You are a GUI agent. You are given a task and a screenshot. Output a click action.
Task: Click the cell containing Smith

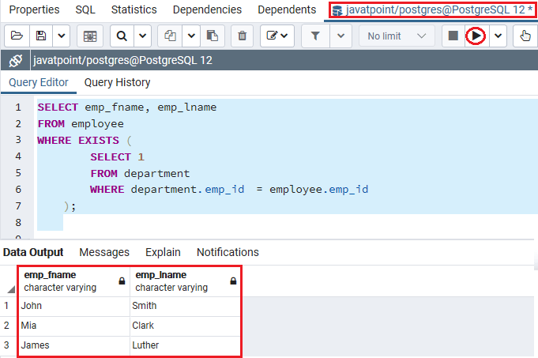186,306
